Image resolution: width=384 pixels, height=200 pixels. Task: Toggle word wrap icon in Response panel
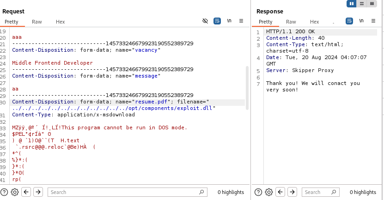(x=349, y=21)
